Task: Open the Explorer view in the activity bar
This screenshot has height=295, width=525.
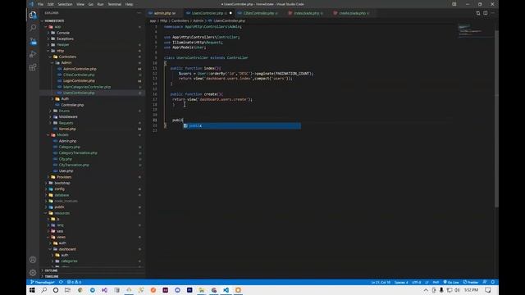Action: coord(33,15)
